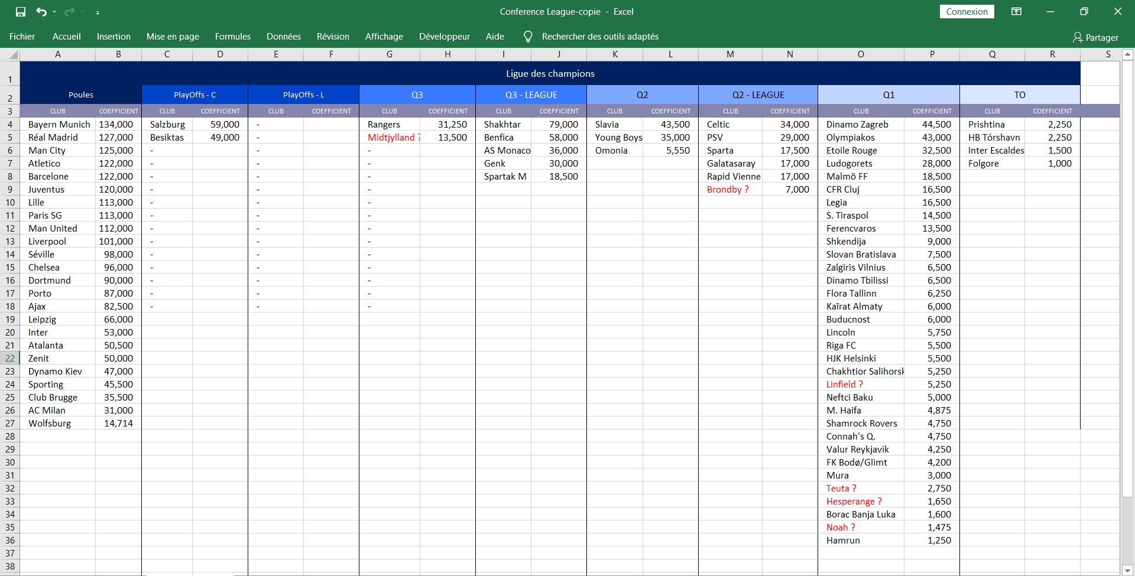The height and width of the screenshot is (576, 1135).
Task: Select the PlayOffs - C header cell
Action: click(x=195, y=95)
